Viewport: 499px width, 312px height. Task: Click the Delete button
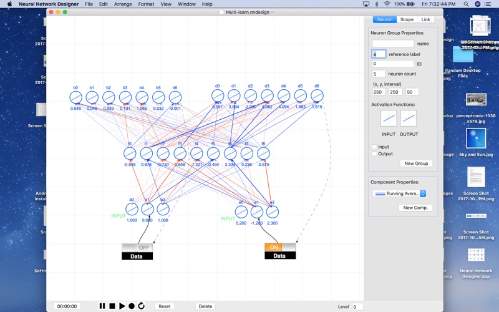click(205, 306)
